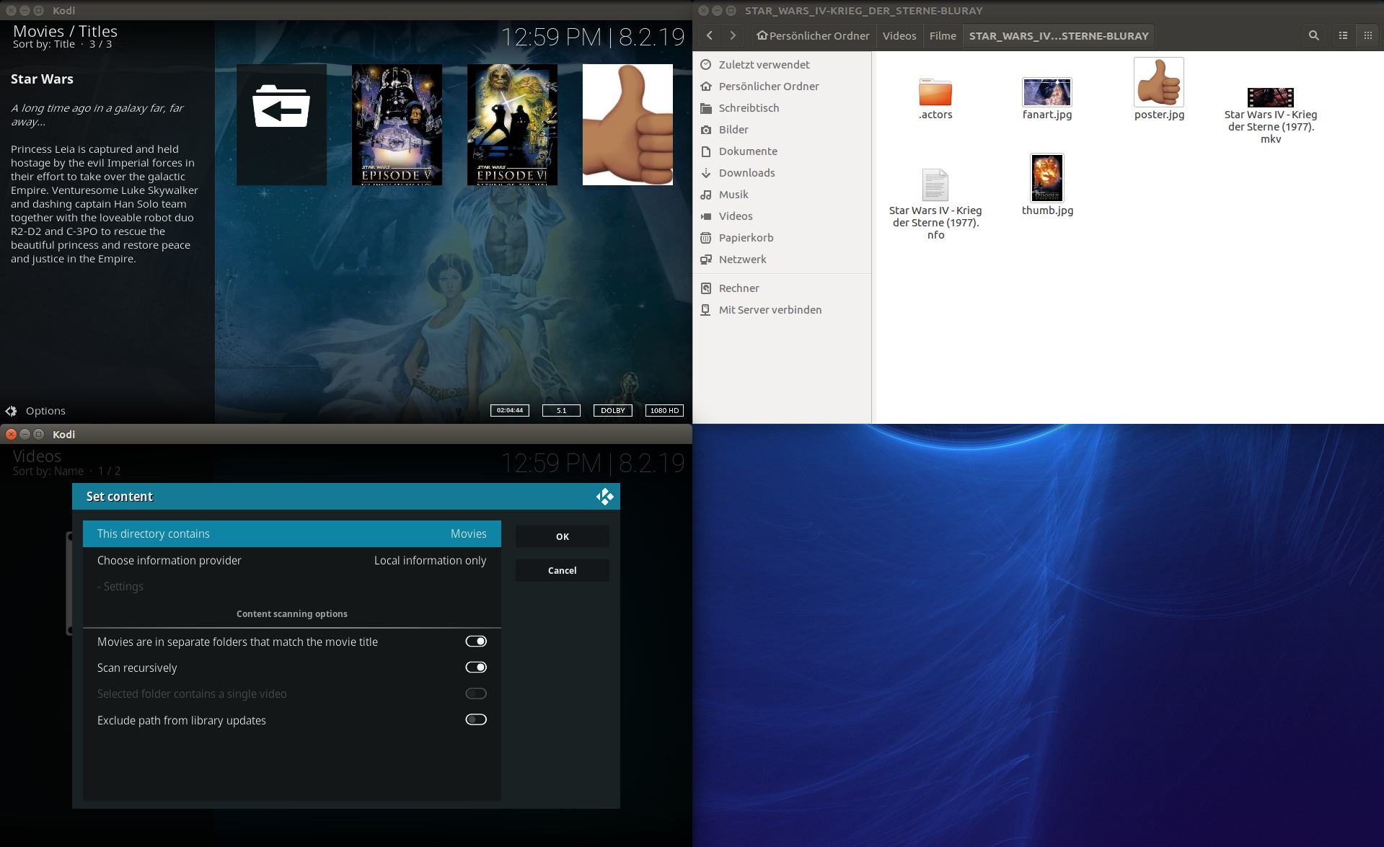
Task: Click the parent folder back arrow tile in Kodi
Action: point(281,125)
